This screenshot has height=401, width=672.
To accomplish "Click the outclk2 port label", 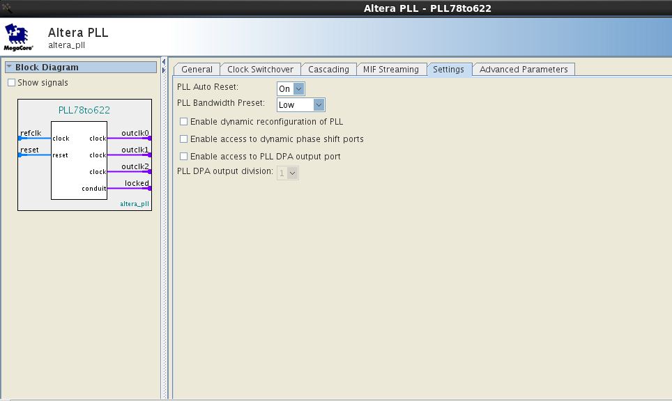I will point(135,166).
